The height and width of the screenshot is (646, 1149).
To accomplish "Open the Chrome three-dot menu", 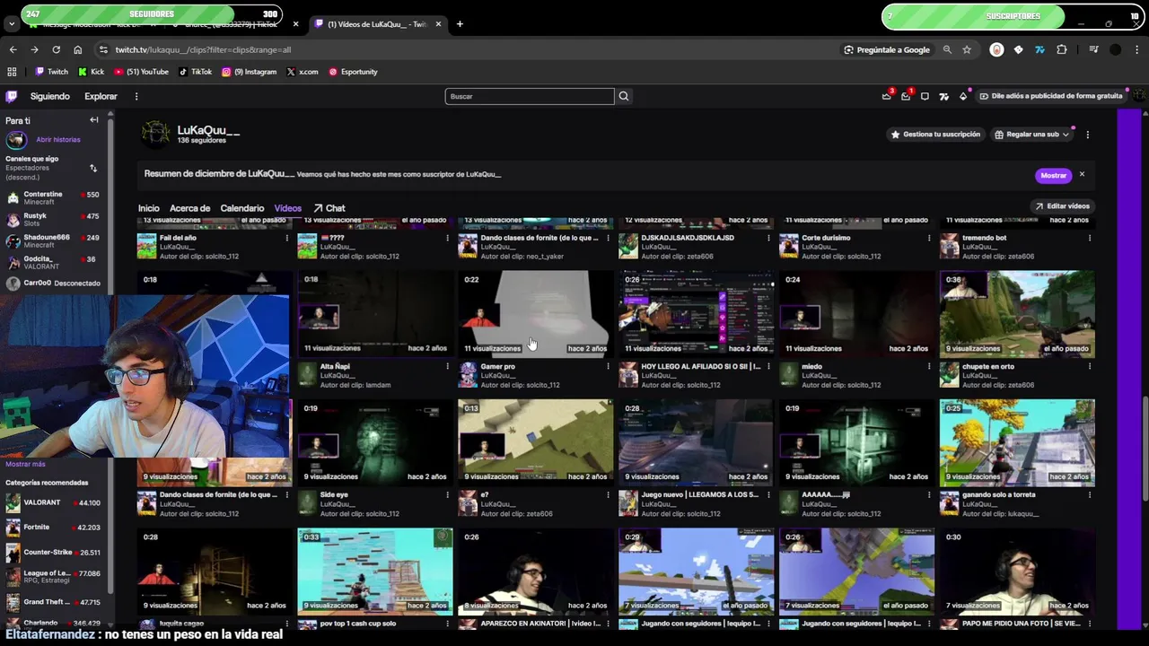I will [1136, 50].
